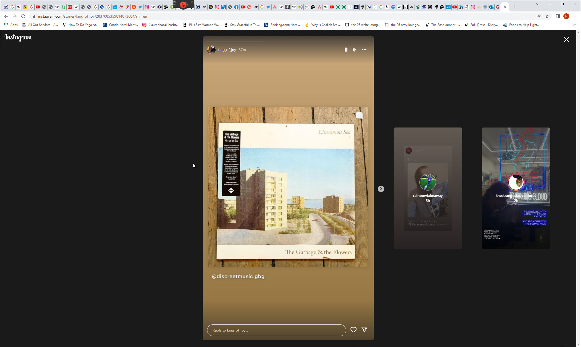Click the Reply to king_of_joy field

(x=276, y=330)
